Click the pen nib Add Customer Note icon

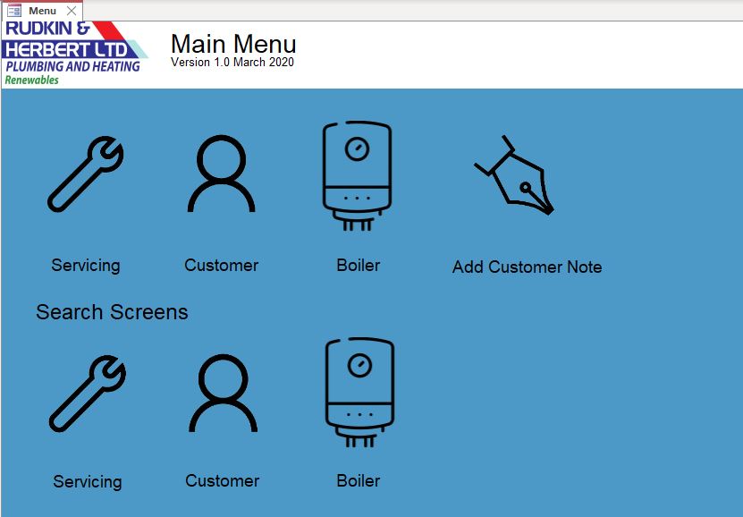tap(514, 174)
